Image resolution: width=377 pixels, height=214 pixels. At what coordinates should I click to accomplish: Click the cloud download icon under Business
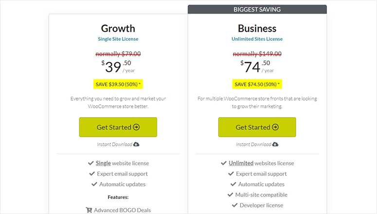pyautogui.click(x=275, y=144)
